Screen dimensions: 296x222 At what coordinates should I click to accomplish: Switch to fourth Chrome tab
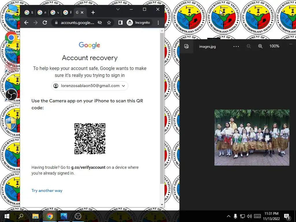(x=67, y=12)
